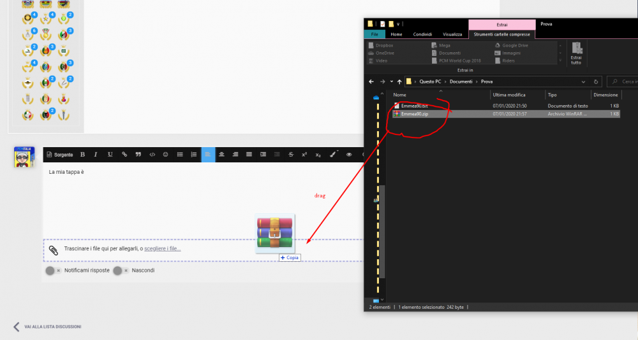Decrease paragraph indent
The width and height of the screenshot is (638, 340).
(277, 155)
